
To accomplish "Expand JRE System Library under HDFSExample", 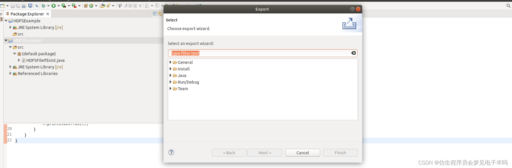I will pyautogui.click(x=10, y=27).
